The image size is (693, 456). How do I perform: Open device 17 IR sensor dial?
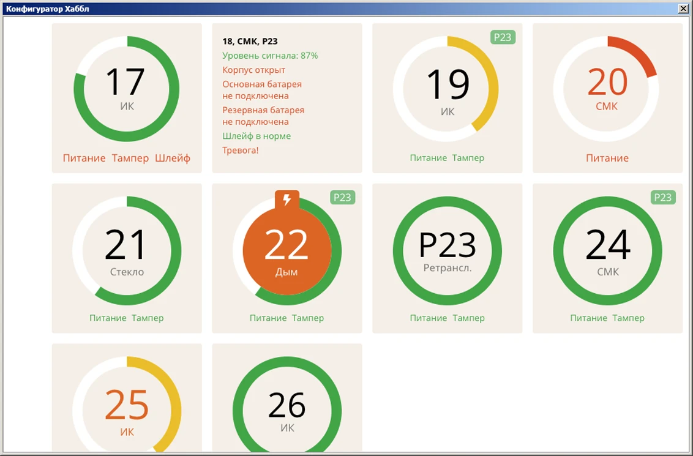point(127,89)
